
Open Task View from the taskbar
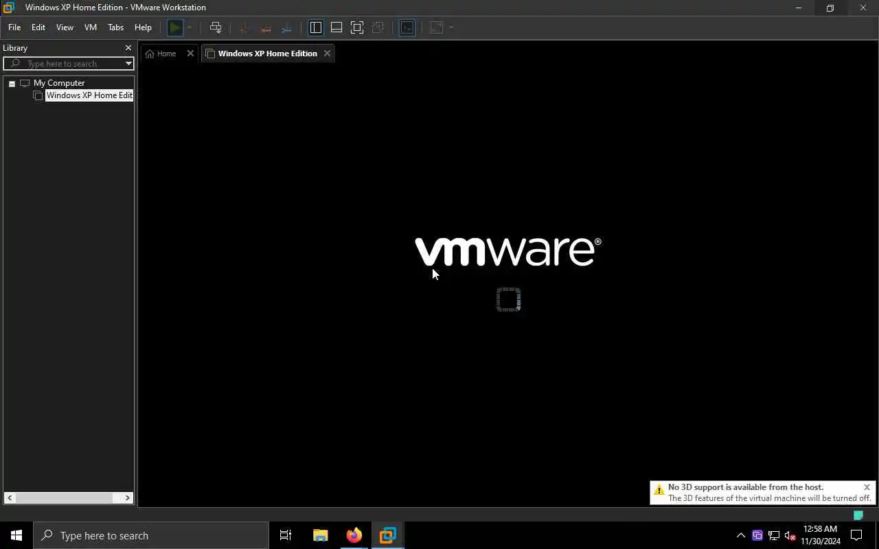tap(286, 535)
